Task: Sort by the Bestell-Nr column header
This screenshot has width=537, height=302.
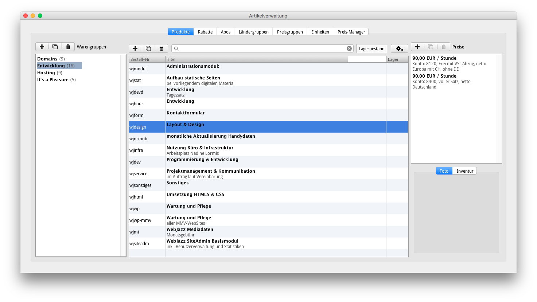Action: pos(147,59)
